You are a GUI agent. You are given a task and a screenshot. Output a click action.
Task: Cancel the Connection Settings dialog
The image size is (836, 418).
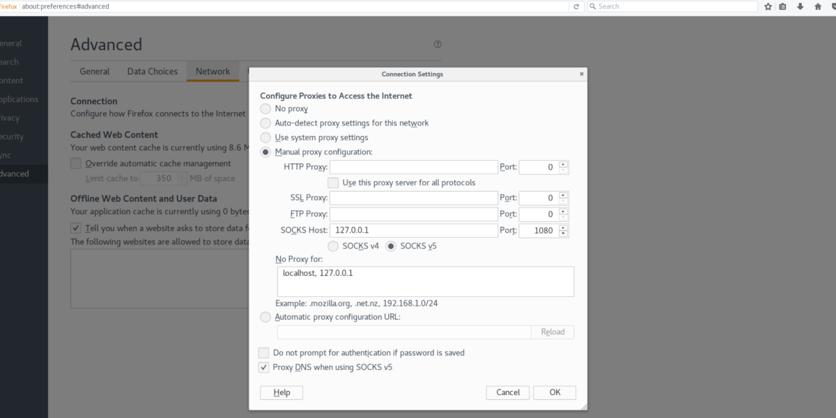[x=508, y=392]
